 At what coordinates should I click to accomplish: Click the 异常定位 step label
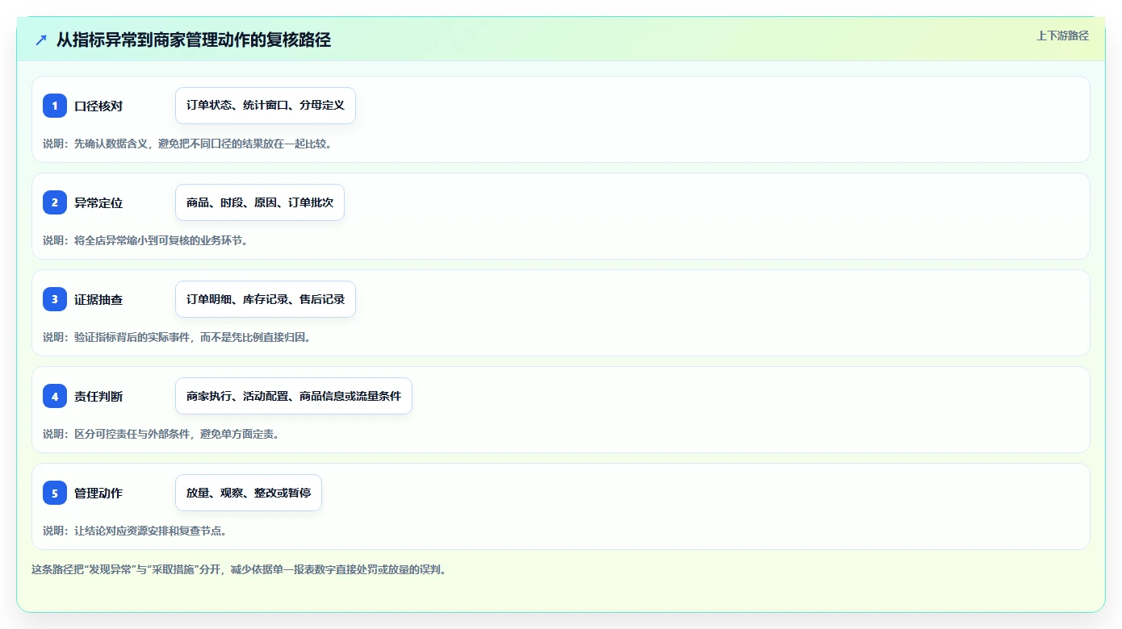(x=98, y=202)
